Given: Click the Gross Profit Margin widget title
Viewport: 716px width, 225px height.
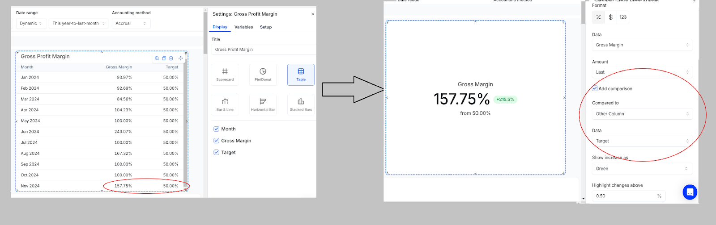Looking at the screenshot, I should coord(45,56).
